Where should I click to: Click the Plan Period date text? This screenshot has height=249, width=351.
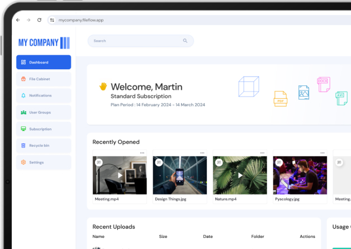(158, 104)
